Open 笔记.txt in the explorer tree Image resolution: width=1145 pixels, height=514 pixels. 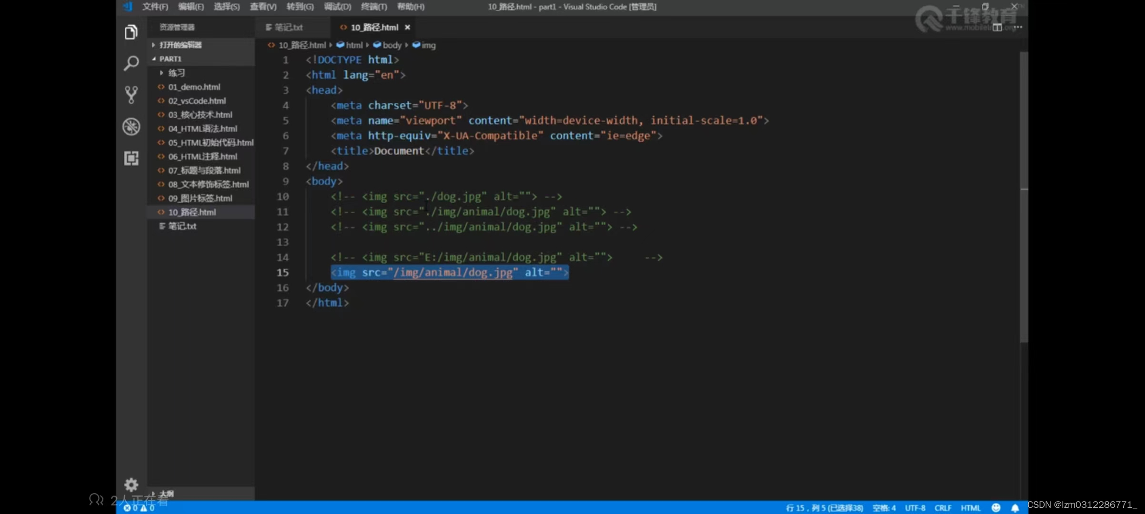[x=201, y=226]
